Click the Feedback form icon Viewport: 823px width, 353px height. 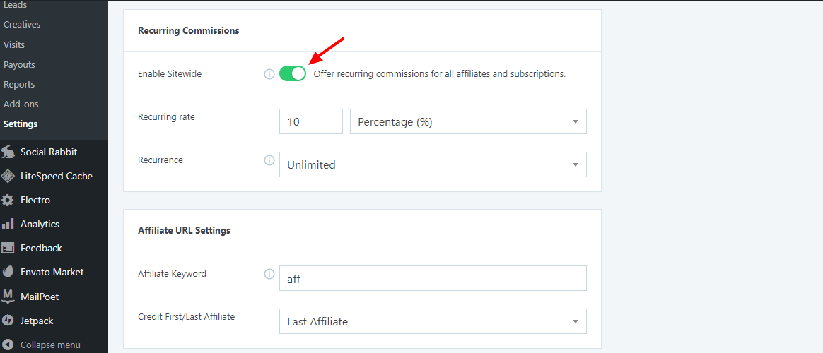8,248
